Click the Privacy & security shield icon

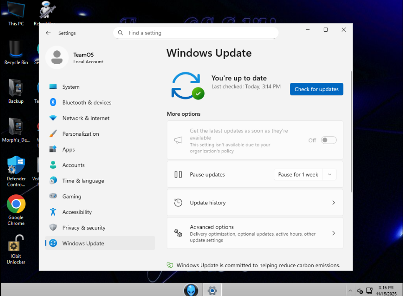pos(53,228)
